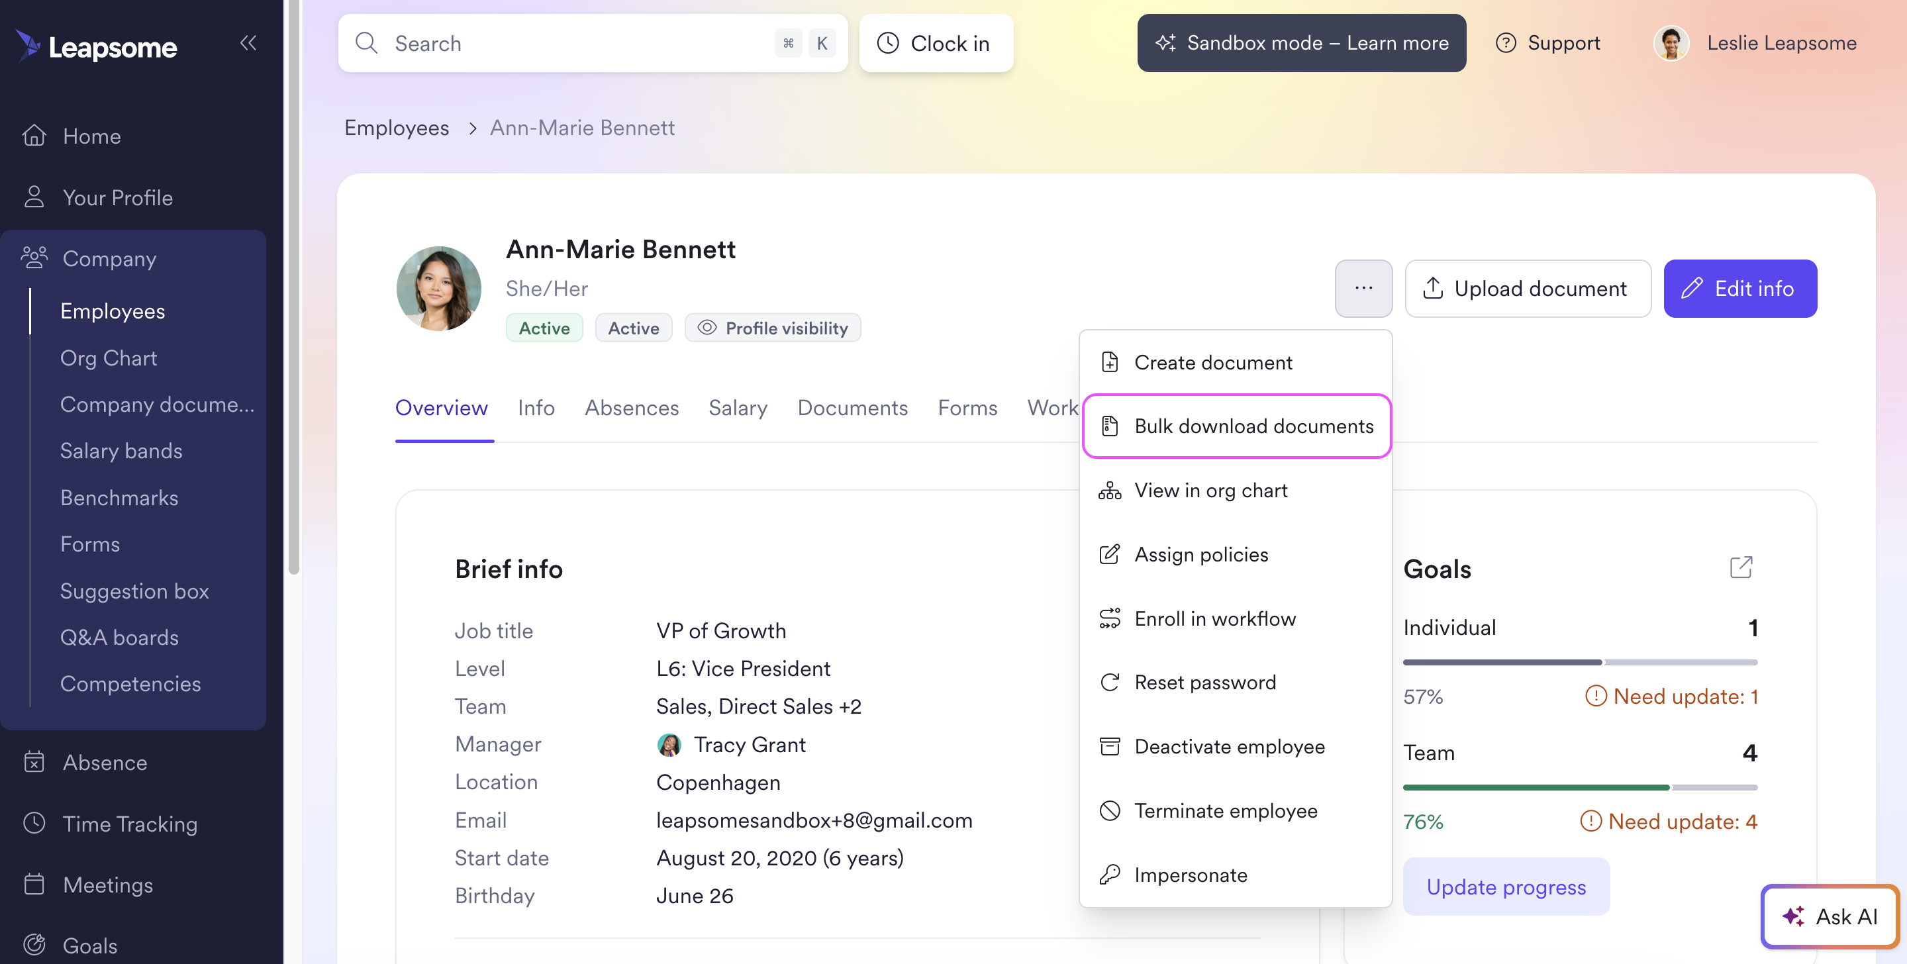Open the three-dots more actions button
This screenshot has height=964, width=1907.
click(x=1363, y=288)
